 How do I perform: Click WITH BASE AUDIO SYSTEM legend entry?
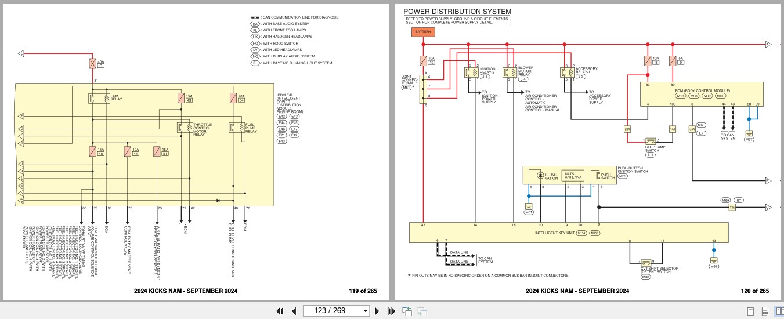[x=280, y=24]
